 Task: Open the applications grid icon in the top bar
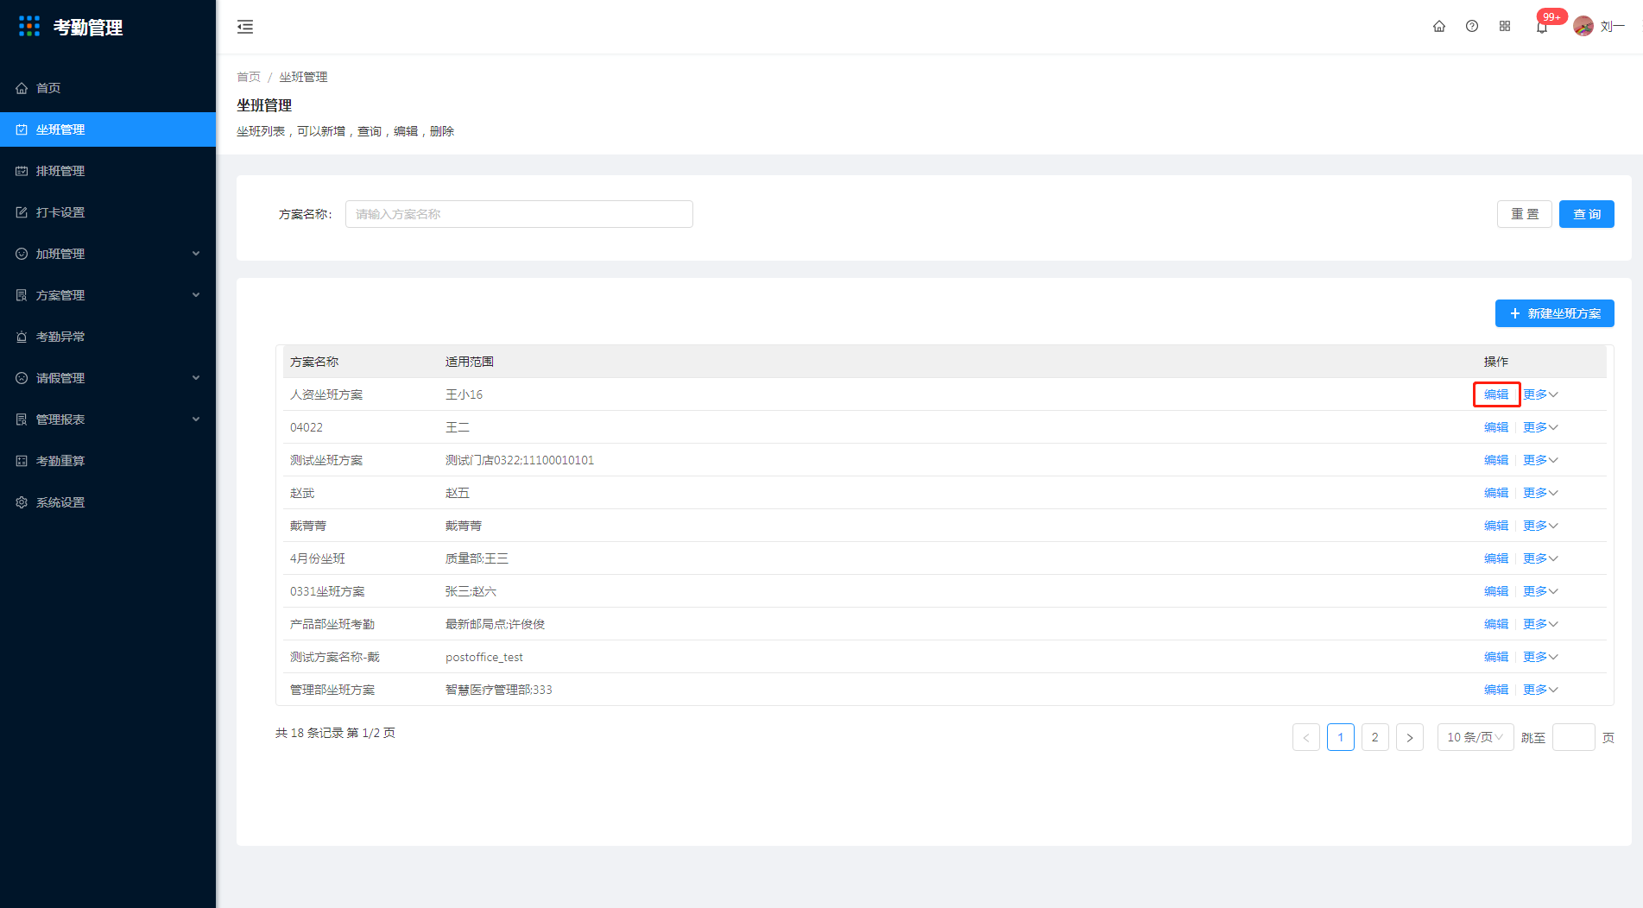click(x=1505, y=27)
